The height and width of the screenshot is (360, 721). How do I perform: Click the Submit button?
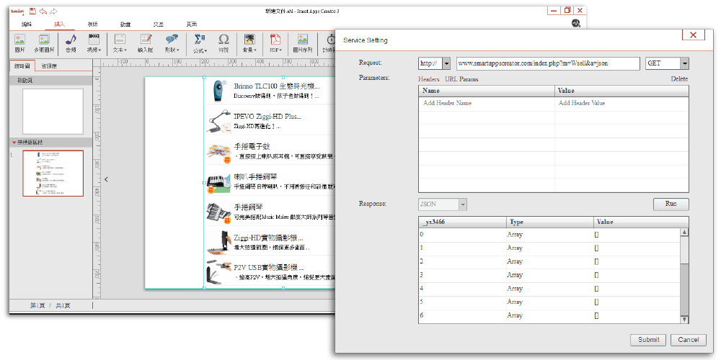[648, 340]
